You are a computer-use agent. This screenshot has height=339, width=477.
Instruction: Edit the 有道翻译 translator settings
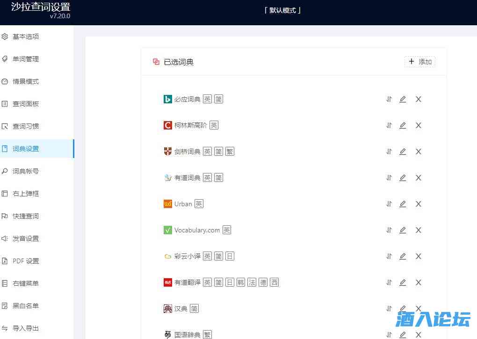coord(403,282)
